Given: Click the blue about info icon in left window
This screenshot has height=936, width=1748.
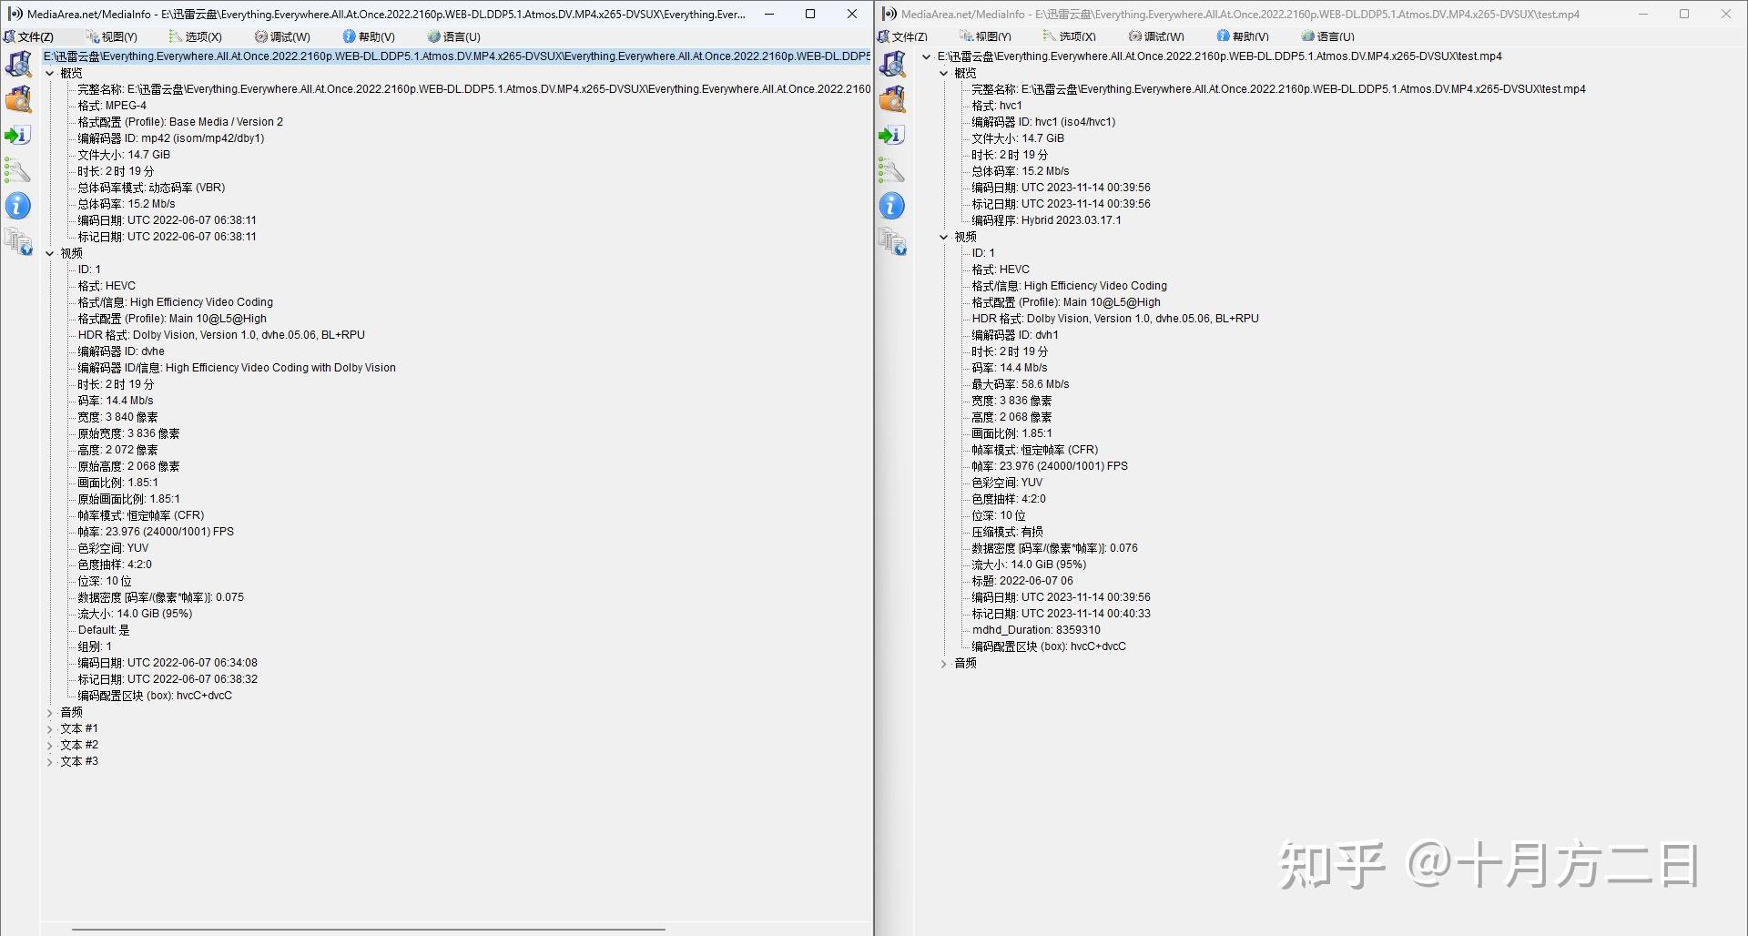Looking at the screenshot, I should click(18, 206).
